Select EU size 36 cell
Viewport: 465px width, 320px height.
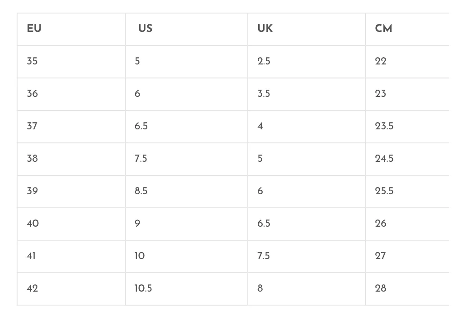click(x=71, y=94)
